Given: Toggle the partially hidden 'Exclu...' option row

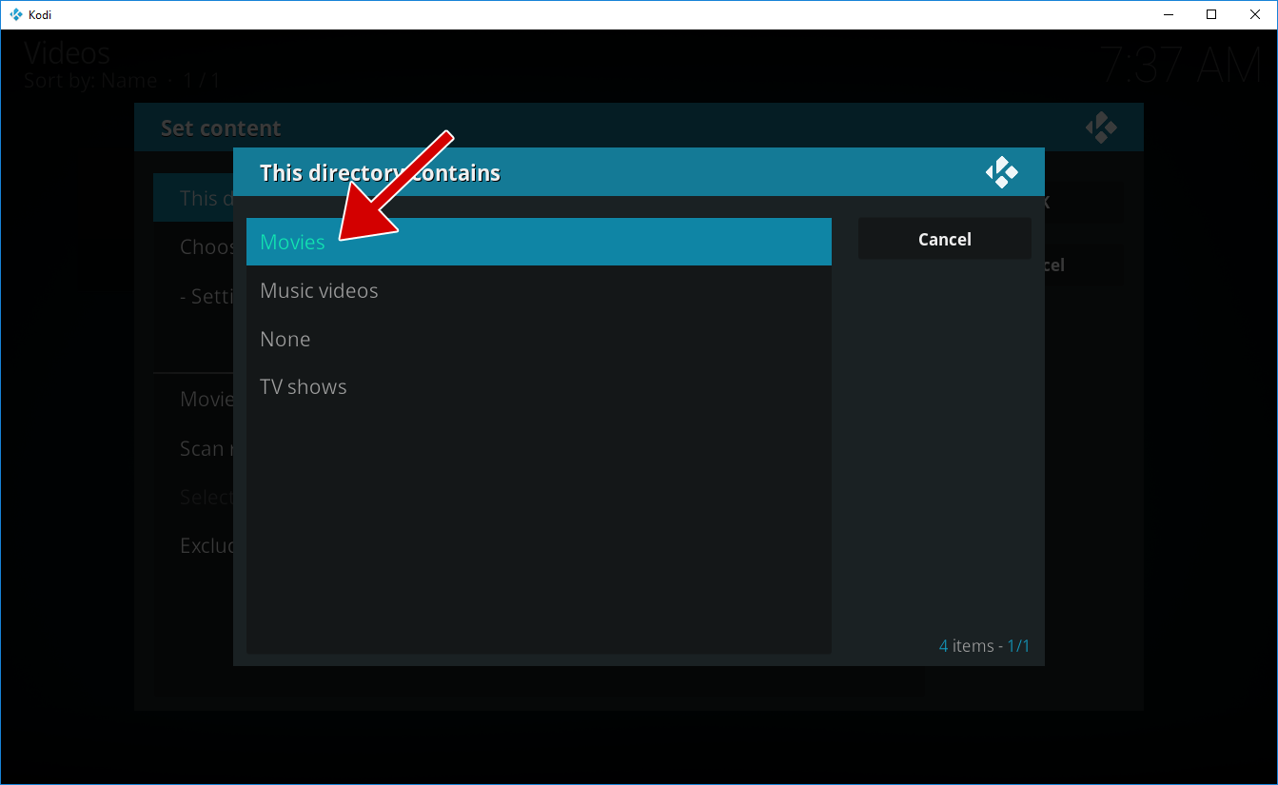Looking at the screenshot, I should (x=193, y=545).
